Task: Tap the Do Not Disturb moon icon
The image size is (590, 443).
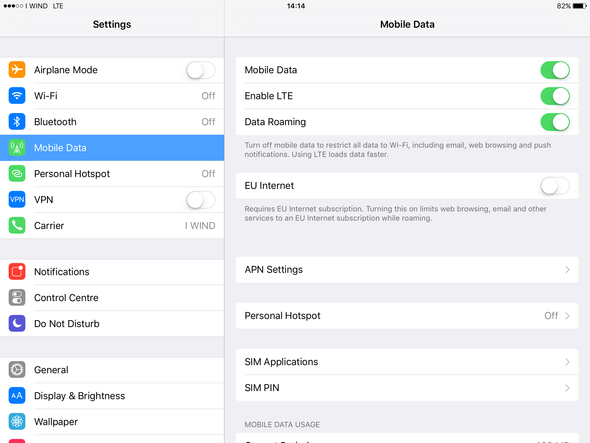Action: 17,324
